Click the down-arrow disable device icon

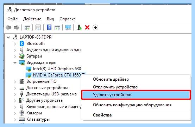pos(95,27)
